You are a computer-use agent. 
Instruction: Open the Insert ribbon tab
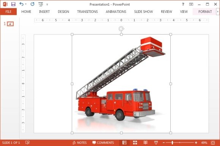click(x=44, y=12)
